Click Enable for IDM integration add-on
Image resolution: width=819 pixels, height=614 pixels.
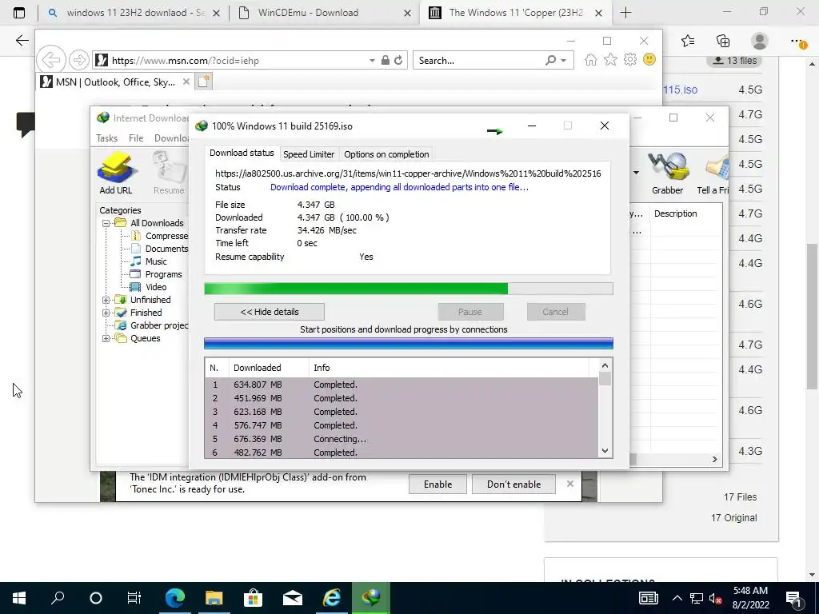437,484
